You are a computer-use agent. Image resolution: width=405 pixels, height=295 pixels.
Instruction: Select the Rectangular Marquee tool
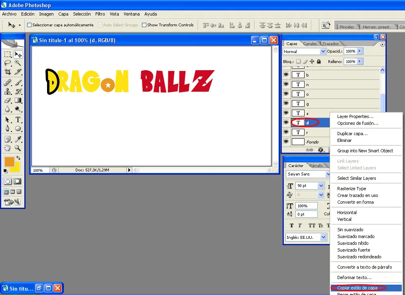click(x=8, y=54)
